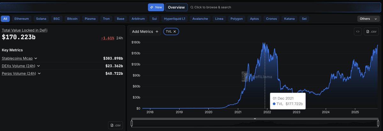Screen dimensions: 383x131
Task: Click the sparkle New button
Action: 156,7
